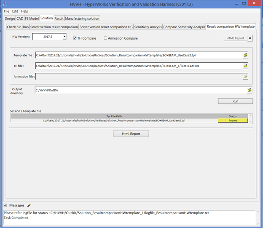Viewport: 263px width, 228px height.
Task: Open the File menu
Action: tap(6, 11)
